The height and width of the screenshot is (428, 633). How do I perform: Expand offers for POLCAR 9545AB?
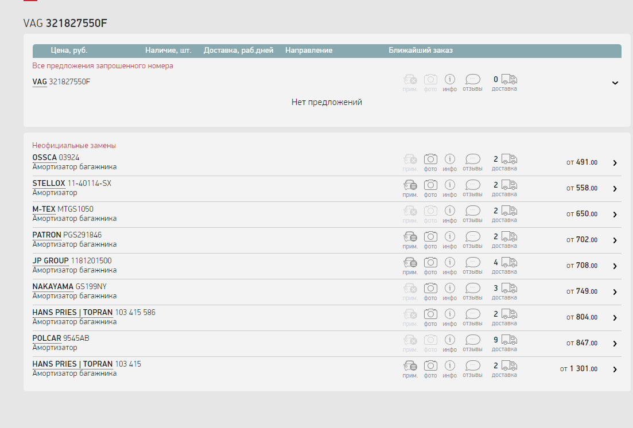(x=615, y=344)
